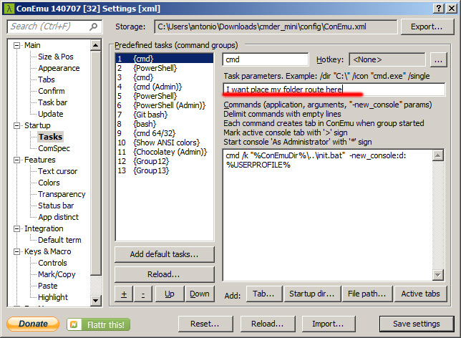The image size is (461, 338).
Task: Open the Size & Pos settings page
Action: pos(56,57)
